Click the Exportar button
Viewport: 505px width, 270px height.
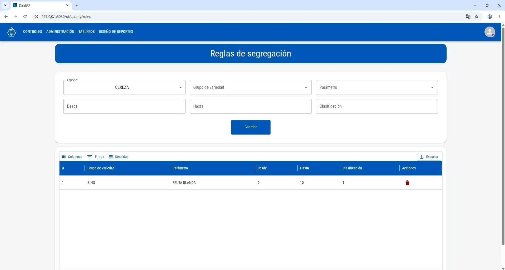pos(429,157)
